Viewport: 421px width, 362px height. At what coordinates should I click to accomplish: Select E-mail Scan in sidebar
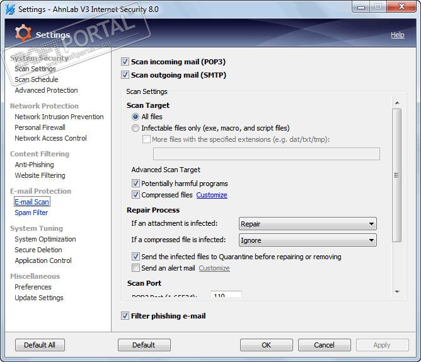[x=32, y=202]
